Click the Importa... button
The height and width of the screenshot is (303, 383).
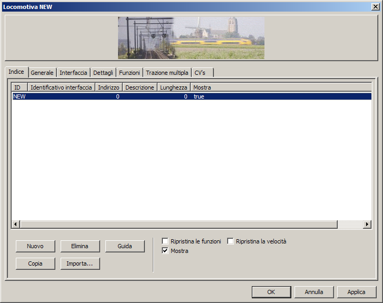coord(80,263)
